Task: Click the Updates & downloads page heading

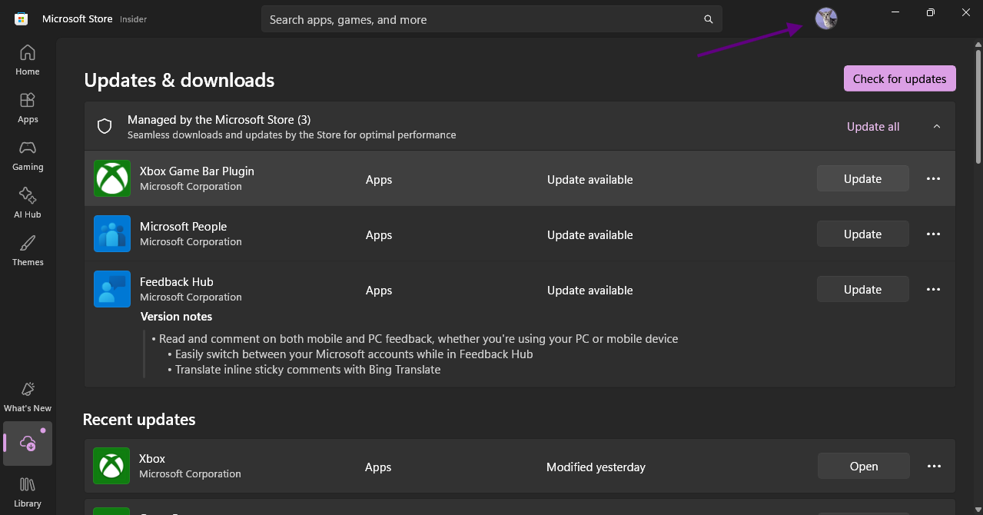Action: tap(179, 80)
